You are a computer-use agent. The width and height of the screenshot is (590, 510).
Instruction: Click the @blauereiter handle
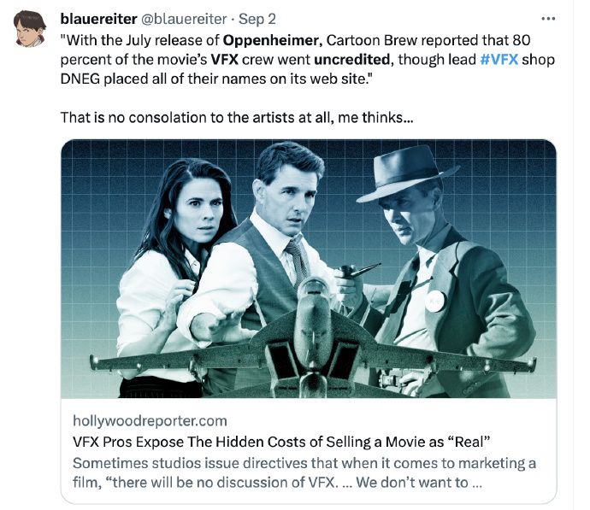tap(184, 19)
